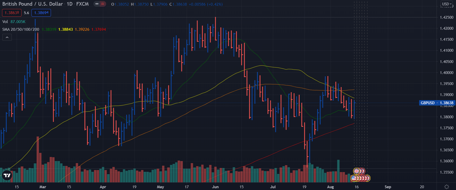The height and width of the screenshot is (190, 456).
Task: Click the low value L 1.37906
Action: (x=159, y=4)
